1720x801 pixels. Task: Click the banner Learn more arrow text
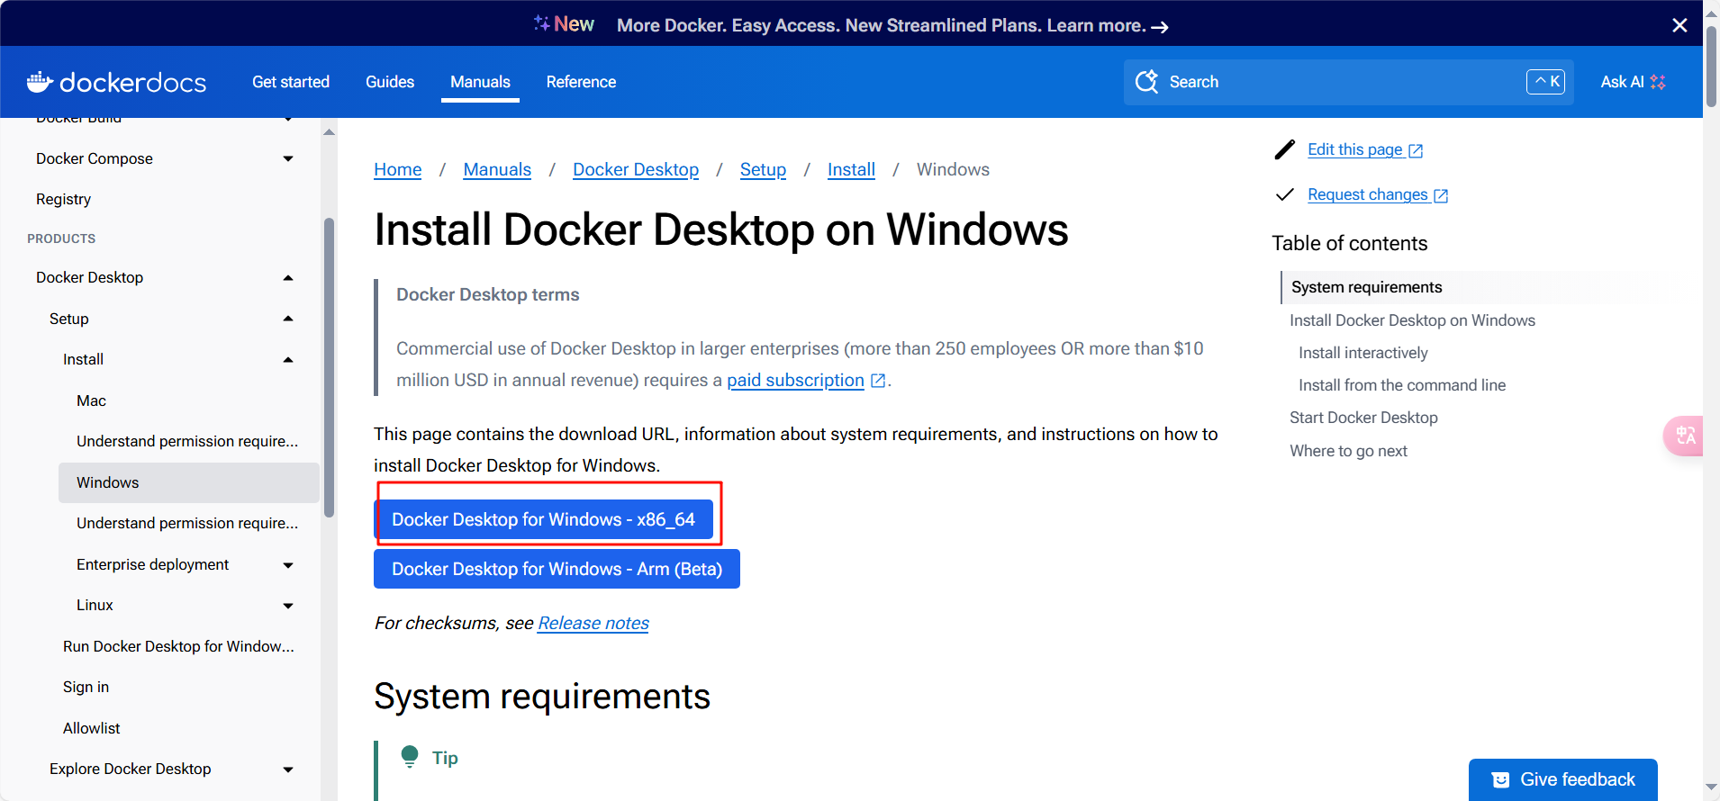pyautogui.click(x=1107, y=25)
